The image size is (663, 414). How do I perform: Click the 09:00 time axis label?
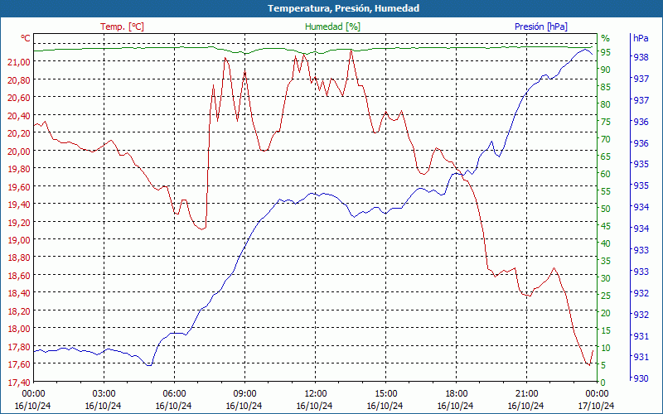(x=244, y=394)
